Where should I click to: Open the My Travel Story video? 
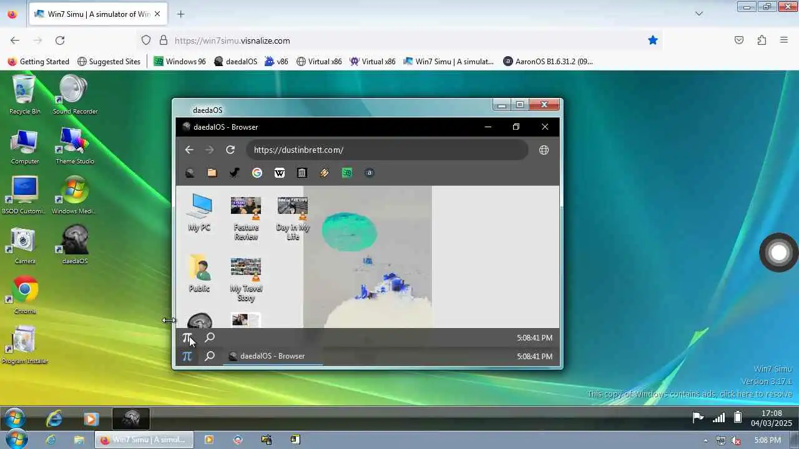246,279
